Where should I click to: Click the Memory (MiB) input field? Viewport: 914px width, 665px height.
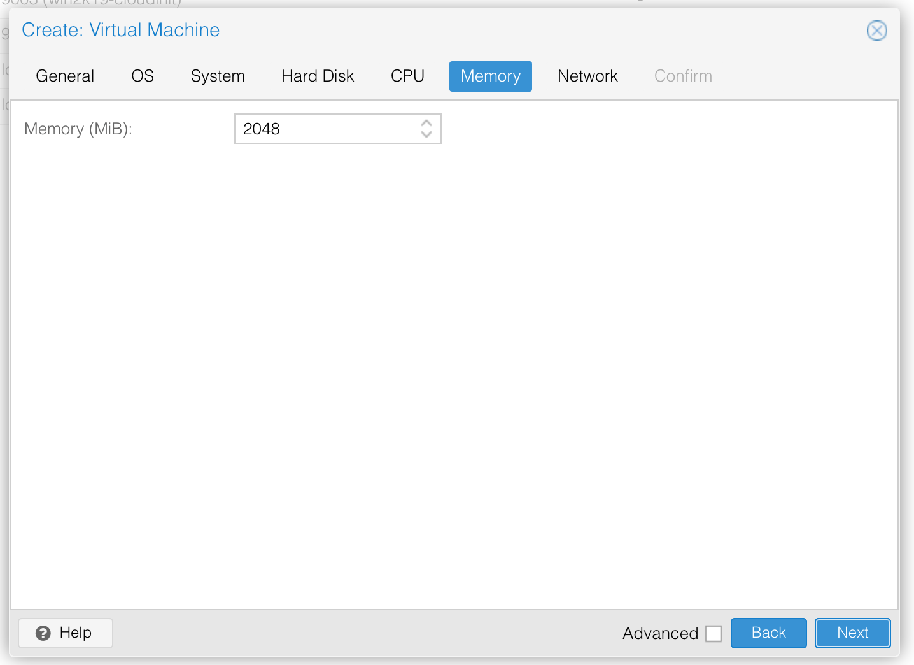coord(325,129)
